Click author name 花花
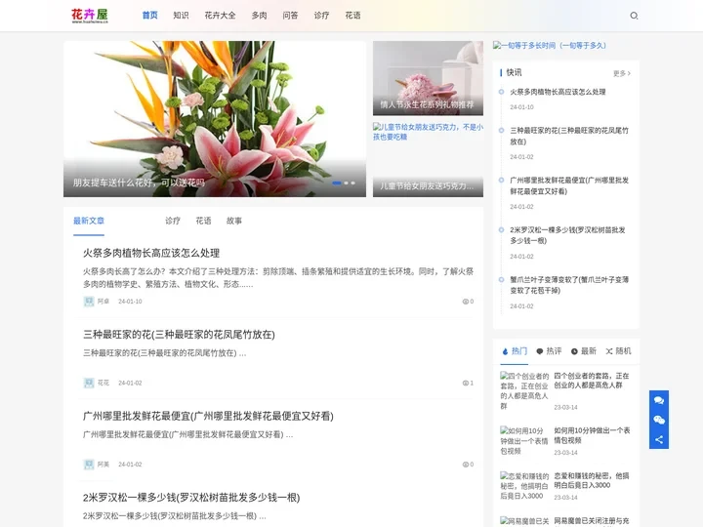 pyautogui.click(x=103, y=383)
